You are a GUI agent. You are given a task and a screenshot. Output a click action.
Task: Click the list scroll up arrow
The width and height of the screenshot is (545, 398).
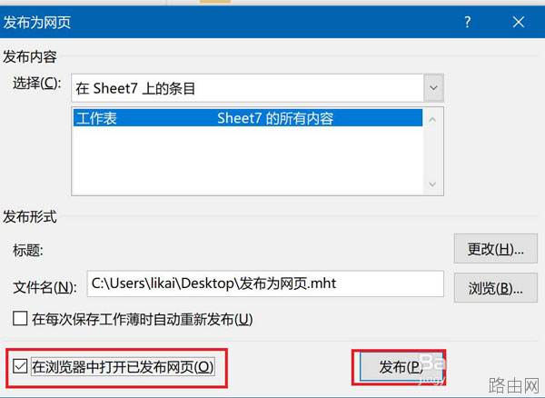tap(432, 120)
